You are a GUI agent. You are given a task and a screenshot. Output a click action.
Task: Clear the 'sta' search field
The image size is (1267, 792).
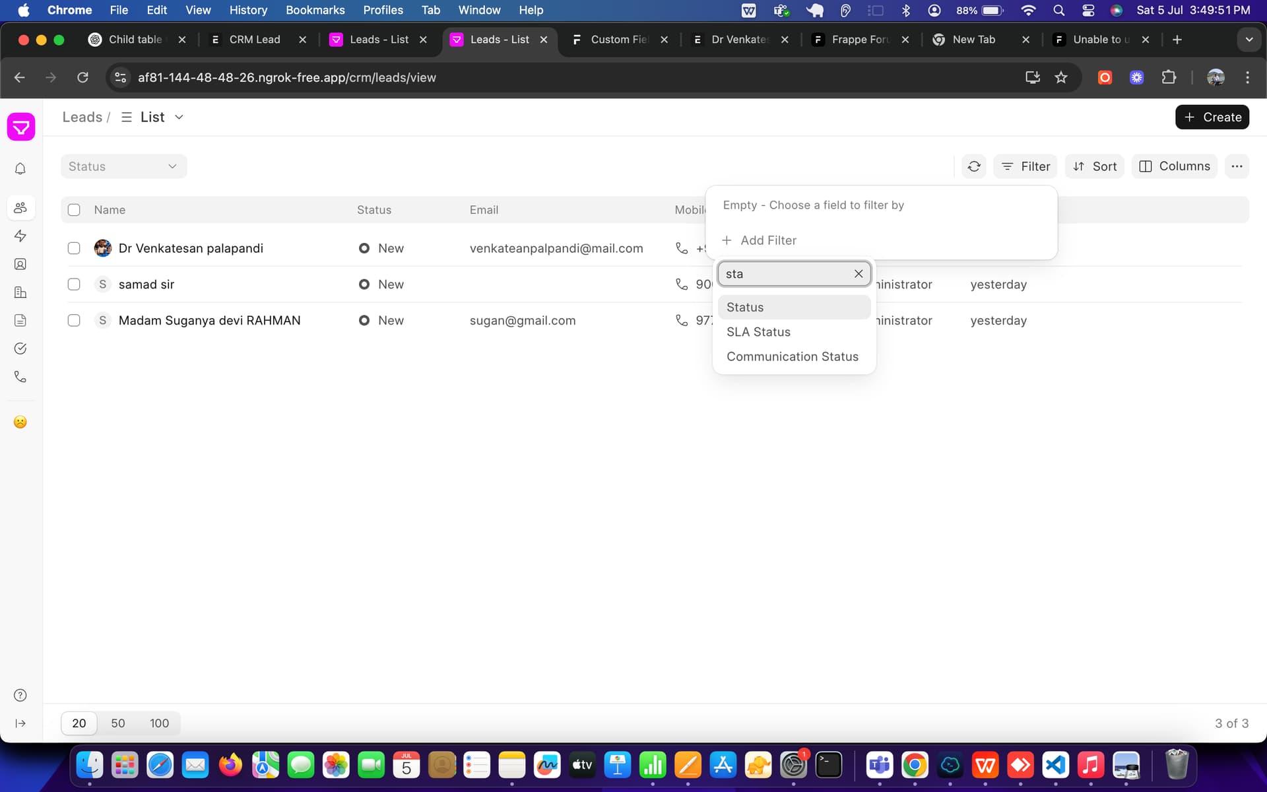[859, 274]
